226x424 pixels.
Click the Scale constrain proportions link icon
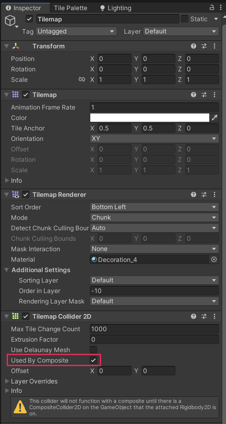(82, 79)
